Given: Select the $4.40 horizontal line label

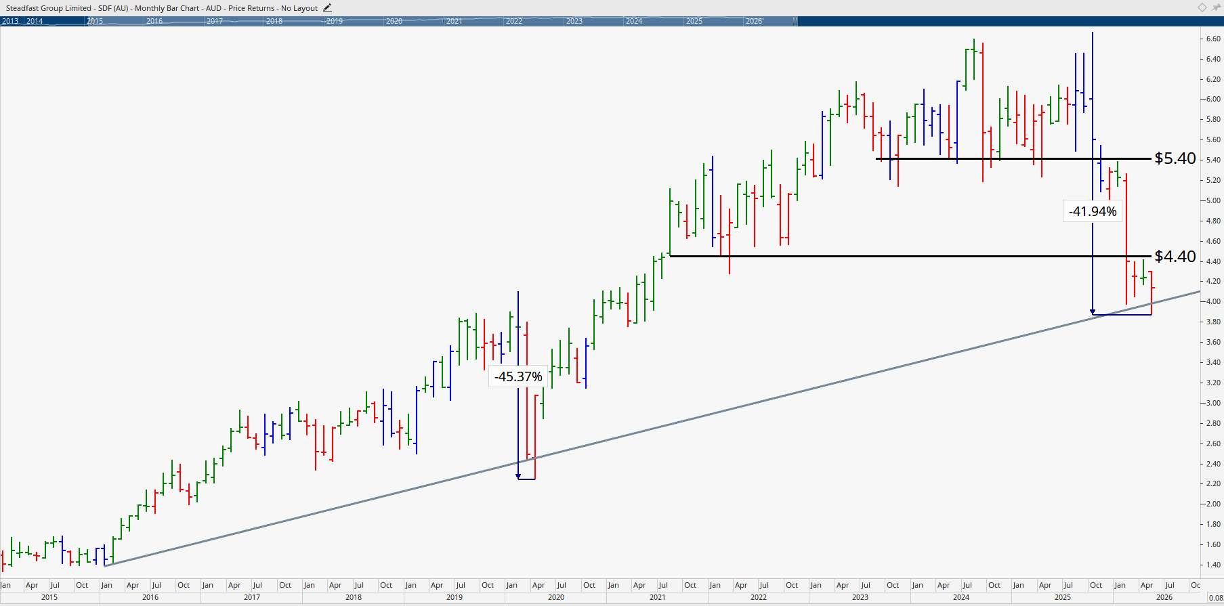Looking at the screenshot, I should point(1175,256).
